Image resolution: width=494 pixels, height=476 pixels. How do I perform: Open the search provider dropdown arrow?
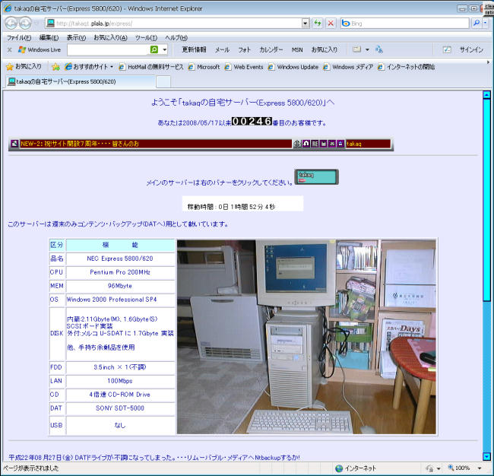coord(485,23)
